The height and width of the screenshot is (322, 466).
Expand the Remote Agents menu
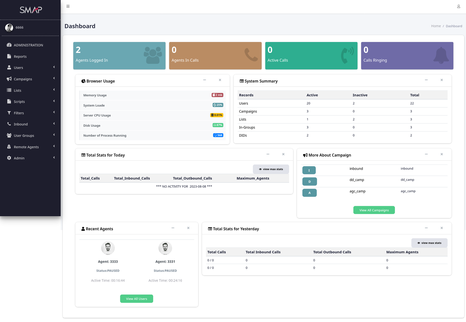(54, 146)
